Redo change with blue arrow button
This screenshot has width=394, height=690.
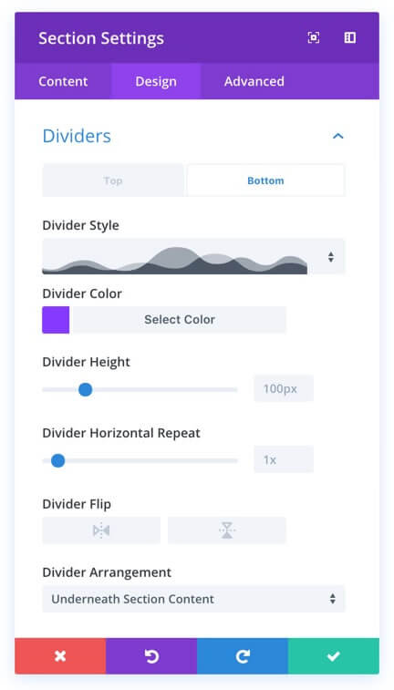243,656
